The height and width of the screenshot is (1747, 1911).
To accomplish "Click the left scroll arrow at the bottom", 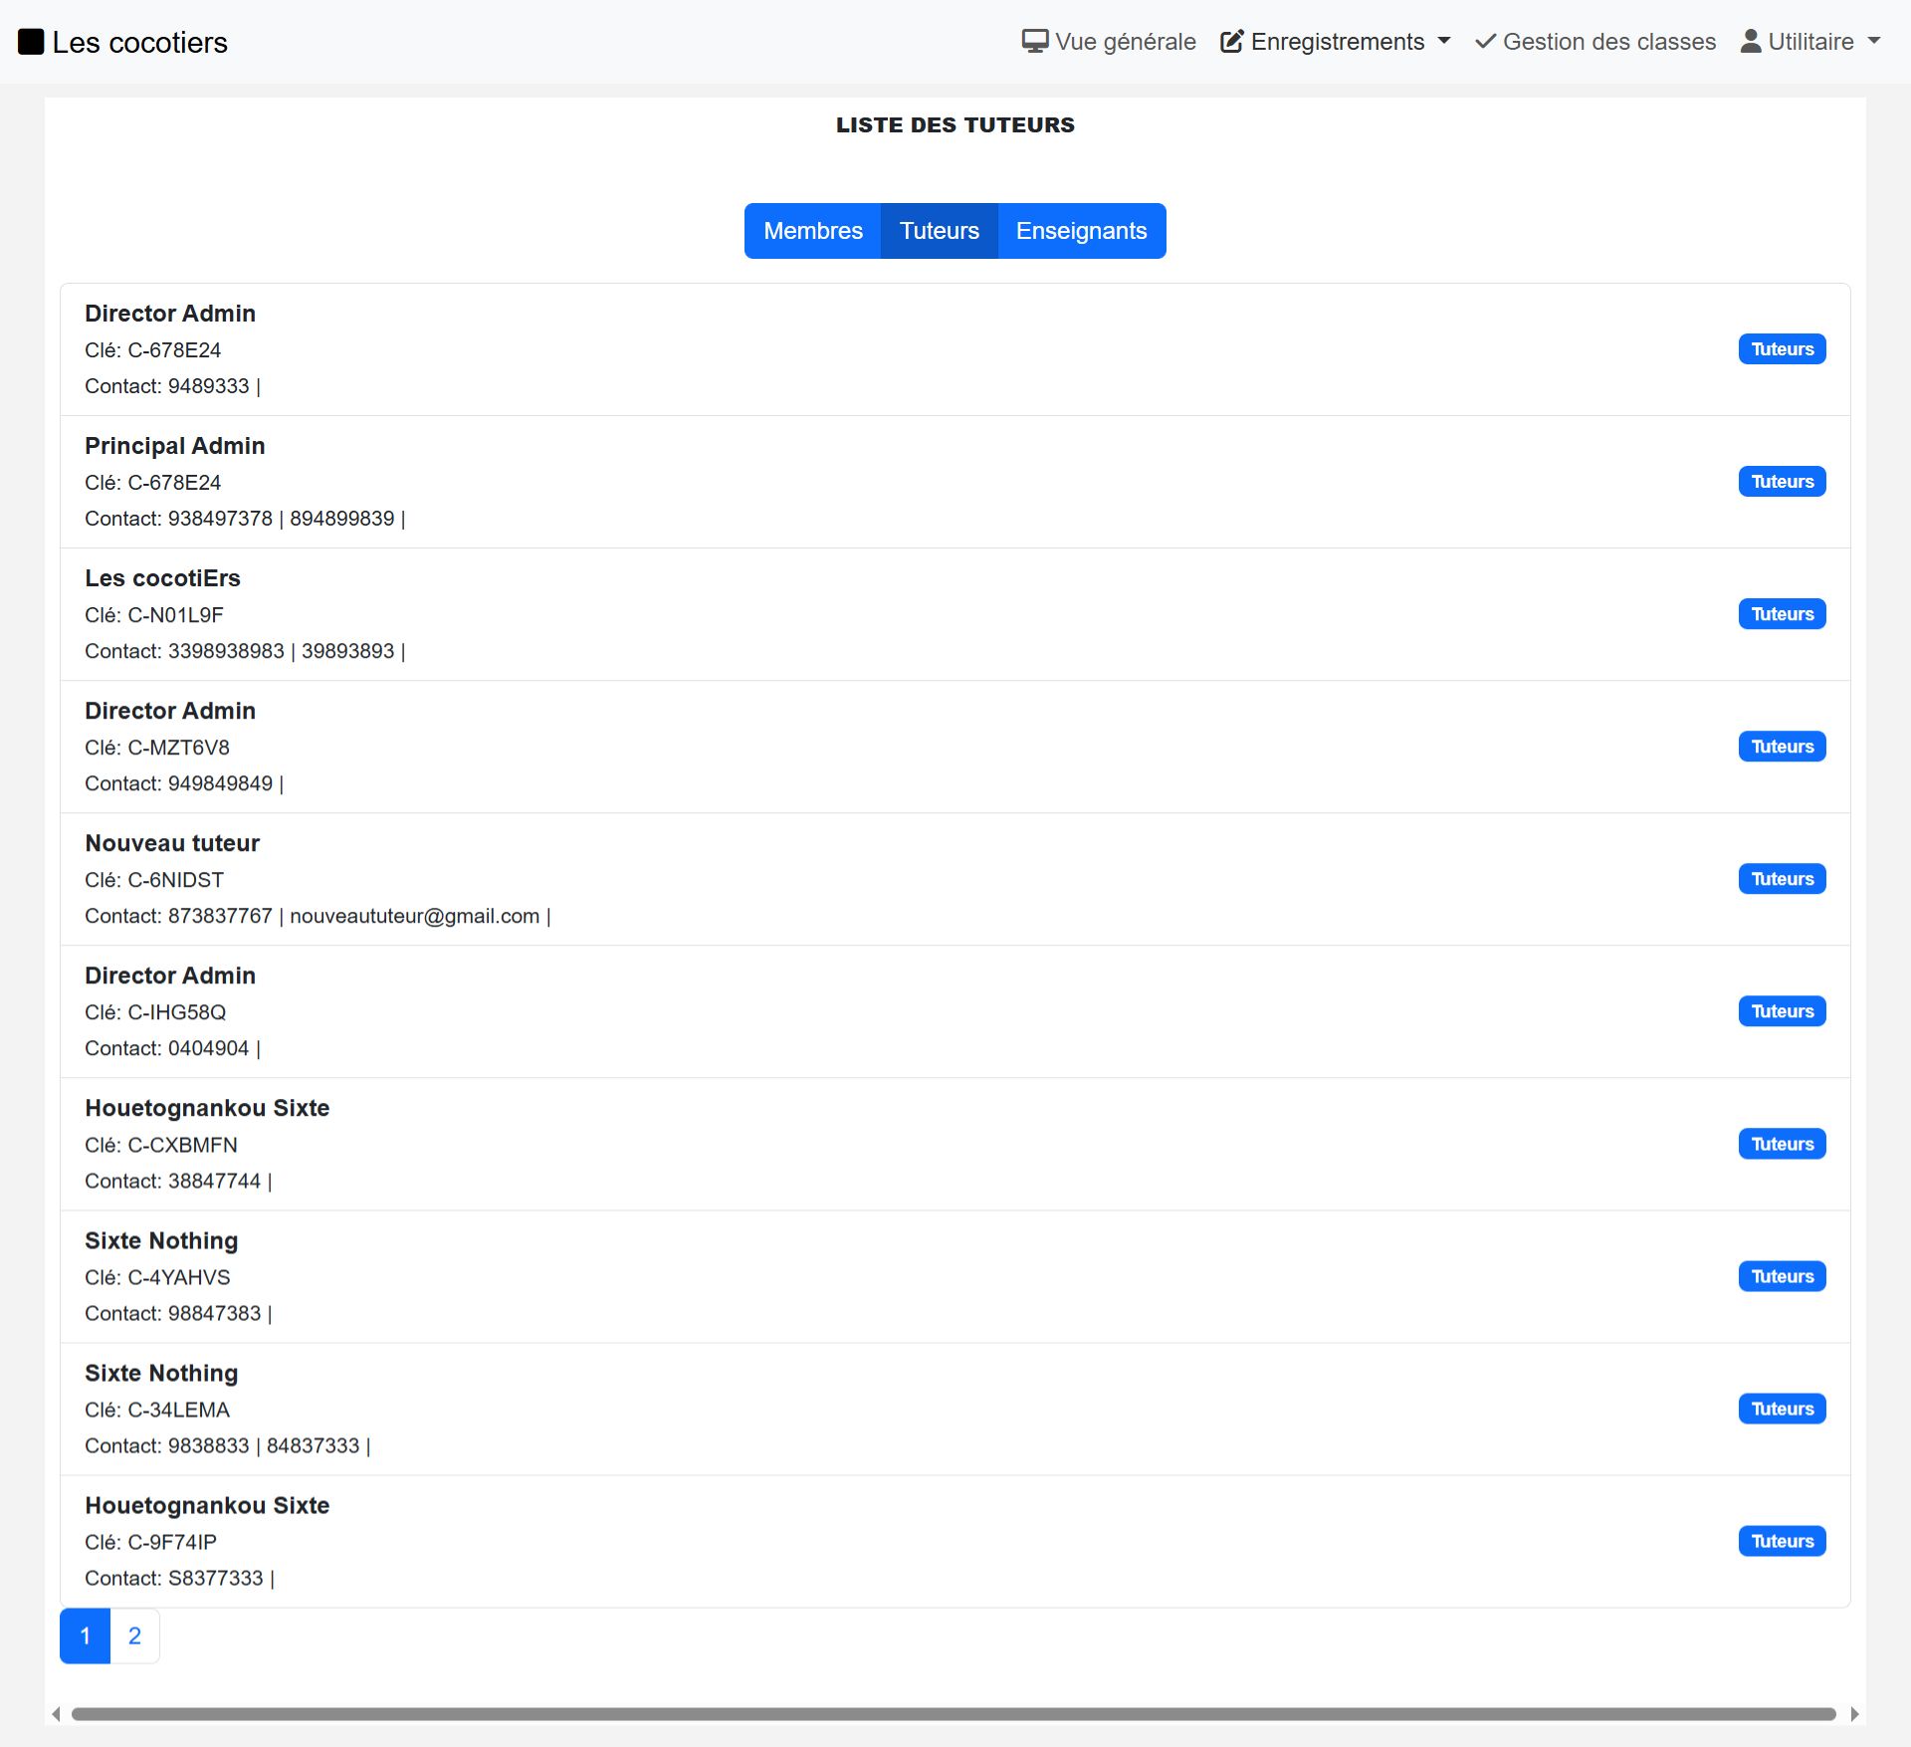I will click(56, 1714).
